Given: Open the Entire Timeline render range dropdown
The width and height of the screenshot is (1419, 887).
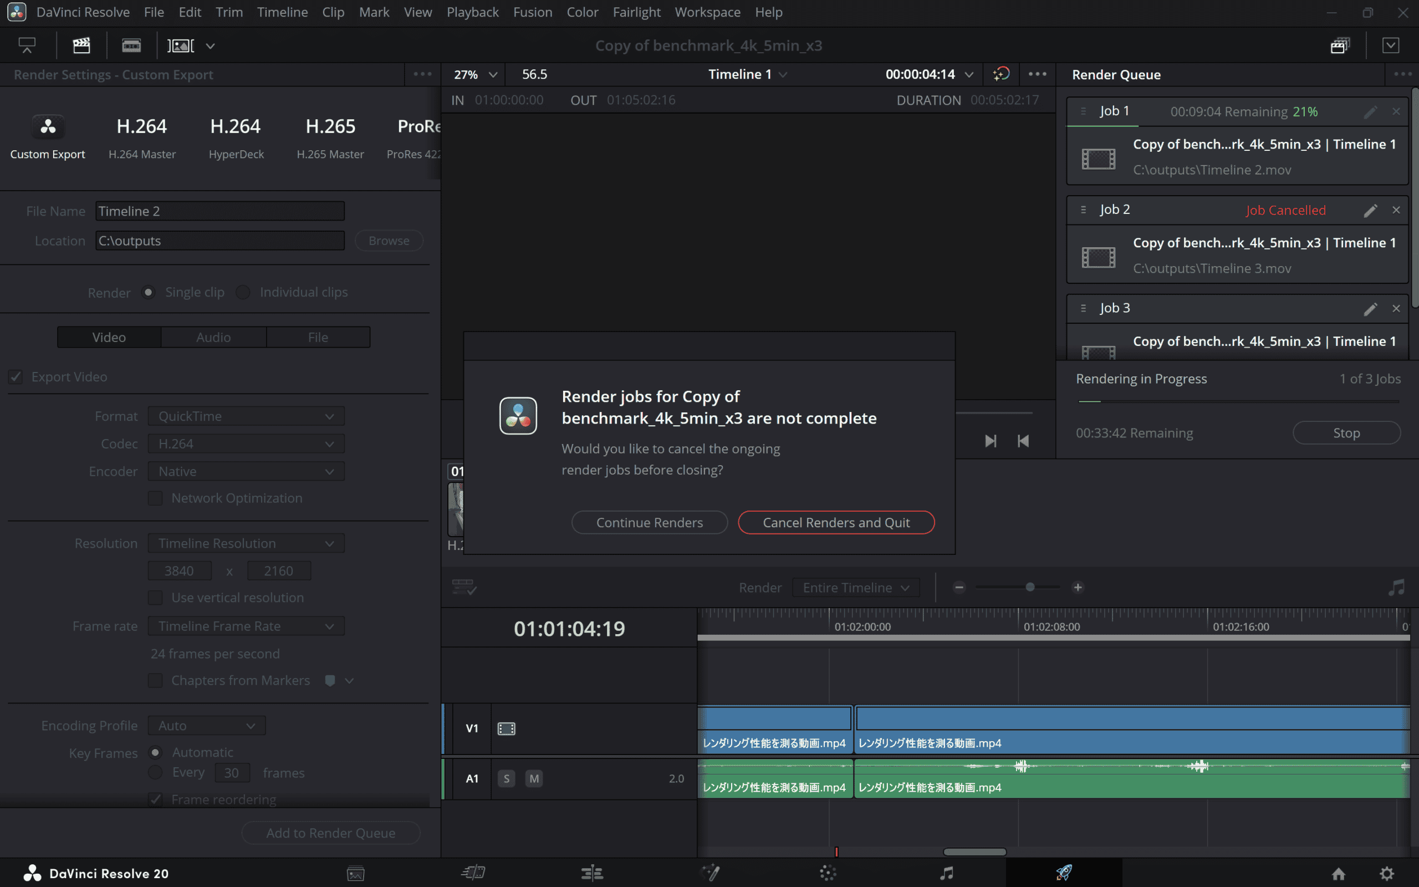Looking at the screenshot, I should click(x=855, y=587).
